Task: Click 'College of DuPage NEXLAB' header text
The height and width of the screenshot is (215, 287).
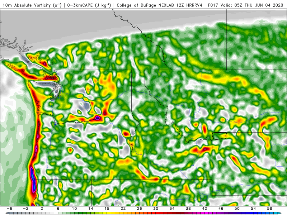Action: point(145,5)
